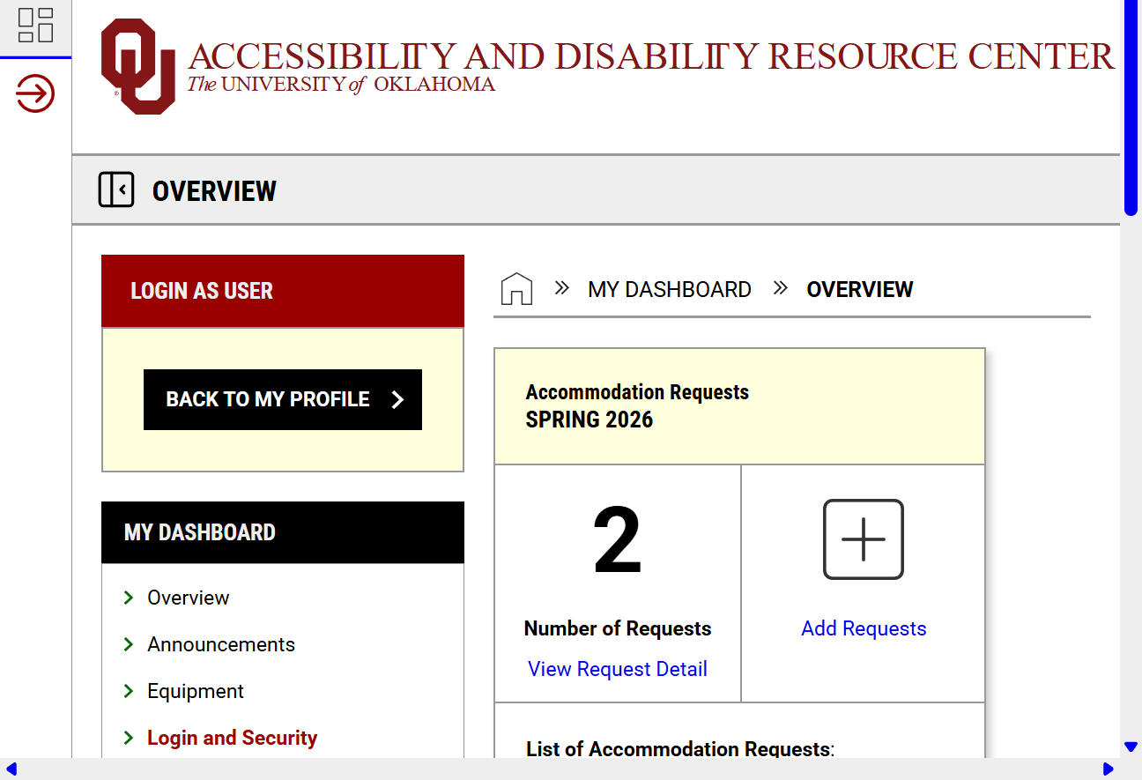Viewport: 1142px width, 780px height.
Task: Click the MY DASHBOARD sidebar header
Action: coord(283,532)
